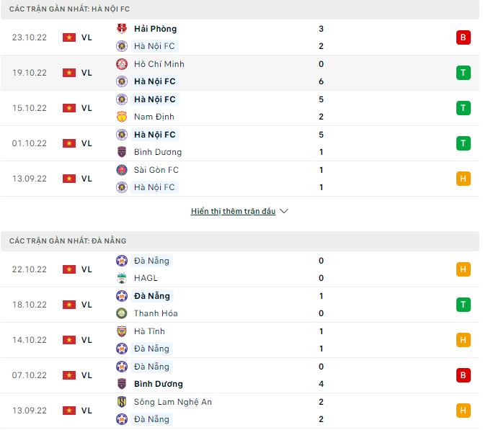Expand more matches with 'Hiển thị thêm trận đấu'
Viewport: 483px width, 430px height.
[234, 212]
